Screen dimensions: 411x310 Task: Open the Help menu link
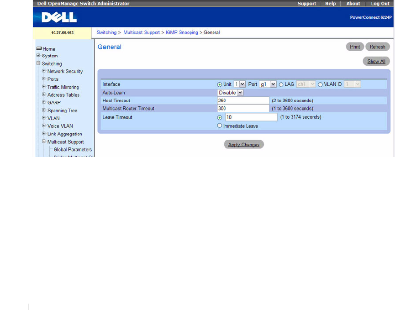click(x=331, y=3)
